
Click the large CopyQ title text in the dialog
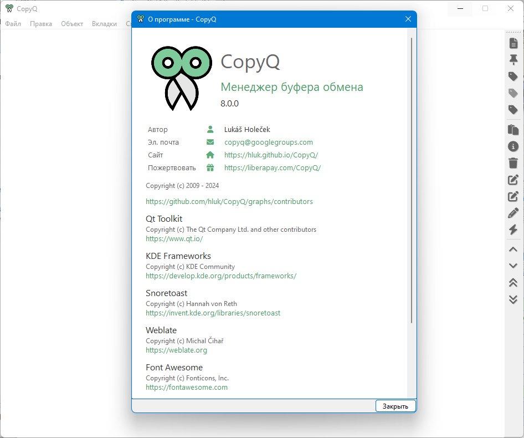coord(250,63)
